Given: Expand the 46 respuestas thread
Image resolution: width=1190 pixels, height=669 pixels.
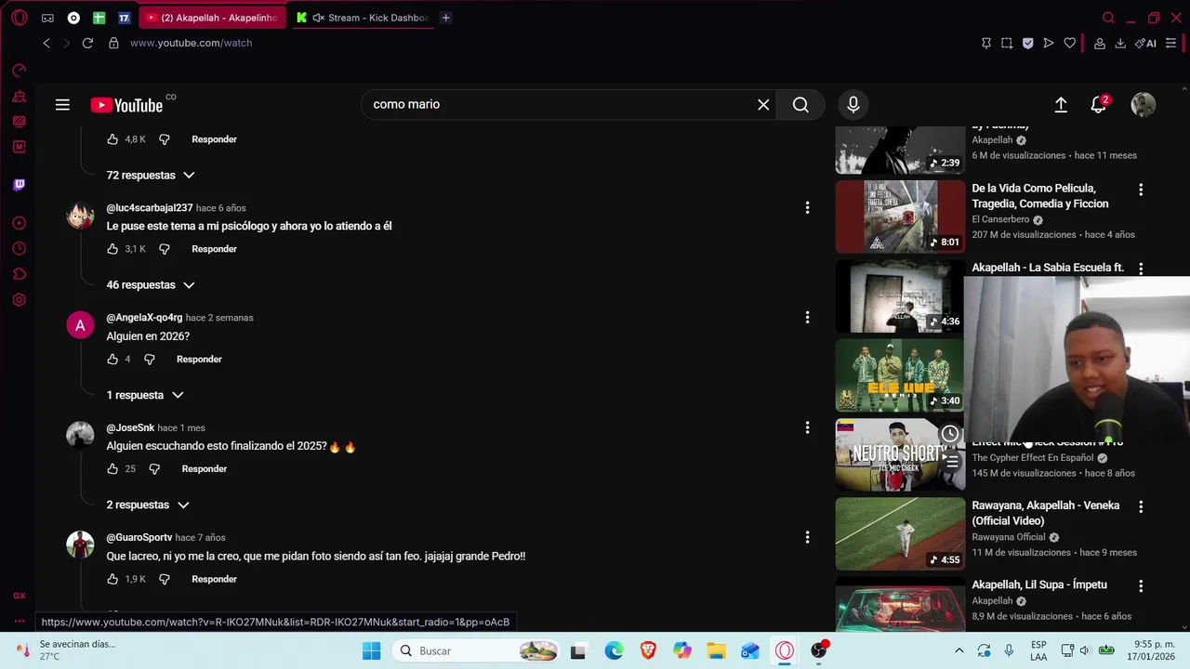Looking at the screenshot, I should (x=151, y=285).
